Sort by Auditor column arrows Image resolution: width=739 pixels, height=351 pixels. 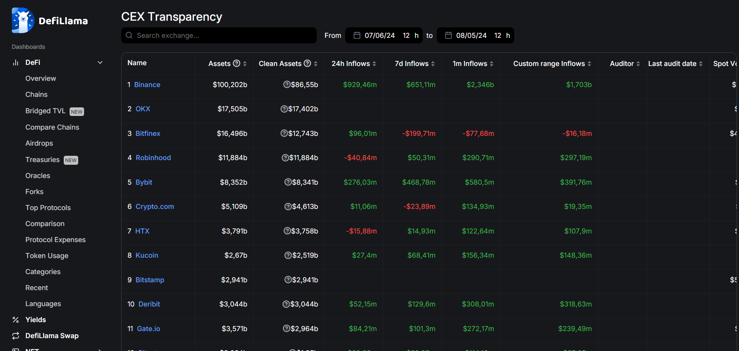pyautogui.click(x=638, y=64)
